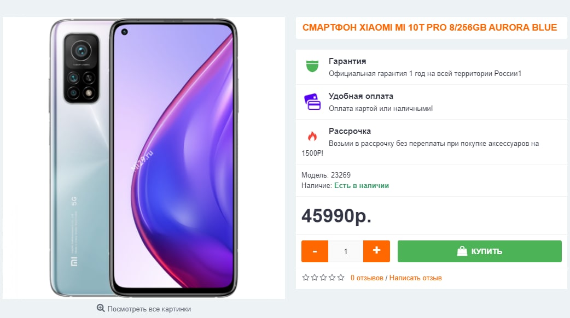Select the fifth rating star
The image size is (570, 318).
[x=341, y=278]
